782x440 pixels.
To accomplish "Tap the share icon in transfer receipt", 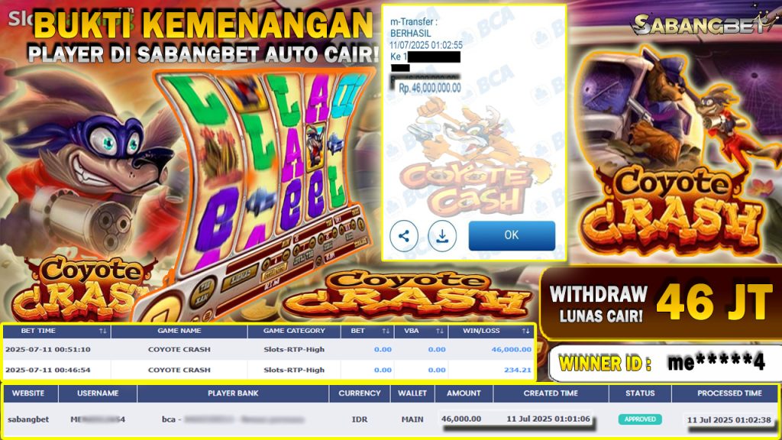I will click(x=404, y=236).
